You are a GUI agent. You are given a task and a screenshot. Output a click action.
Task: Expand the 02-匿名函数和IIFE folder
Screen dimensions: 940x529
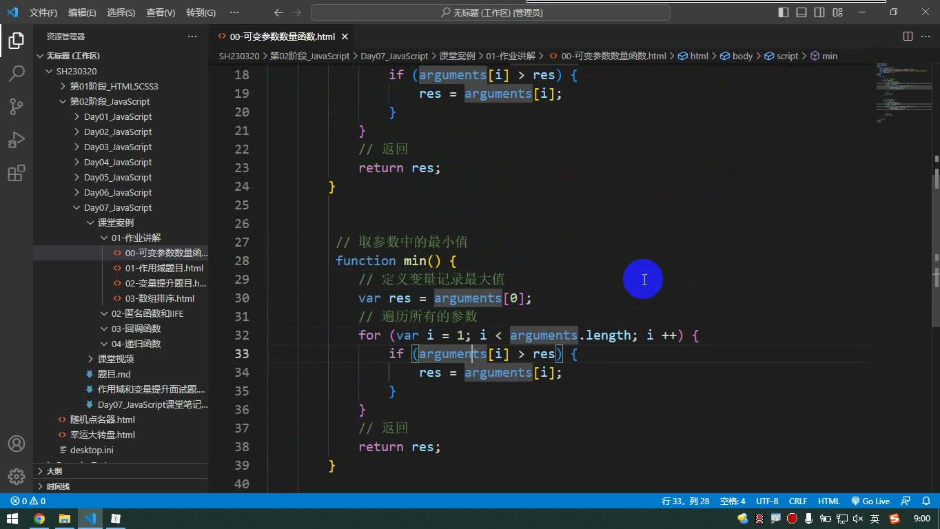(121, 313)
